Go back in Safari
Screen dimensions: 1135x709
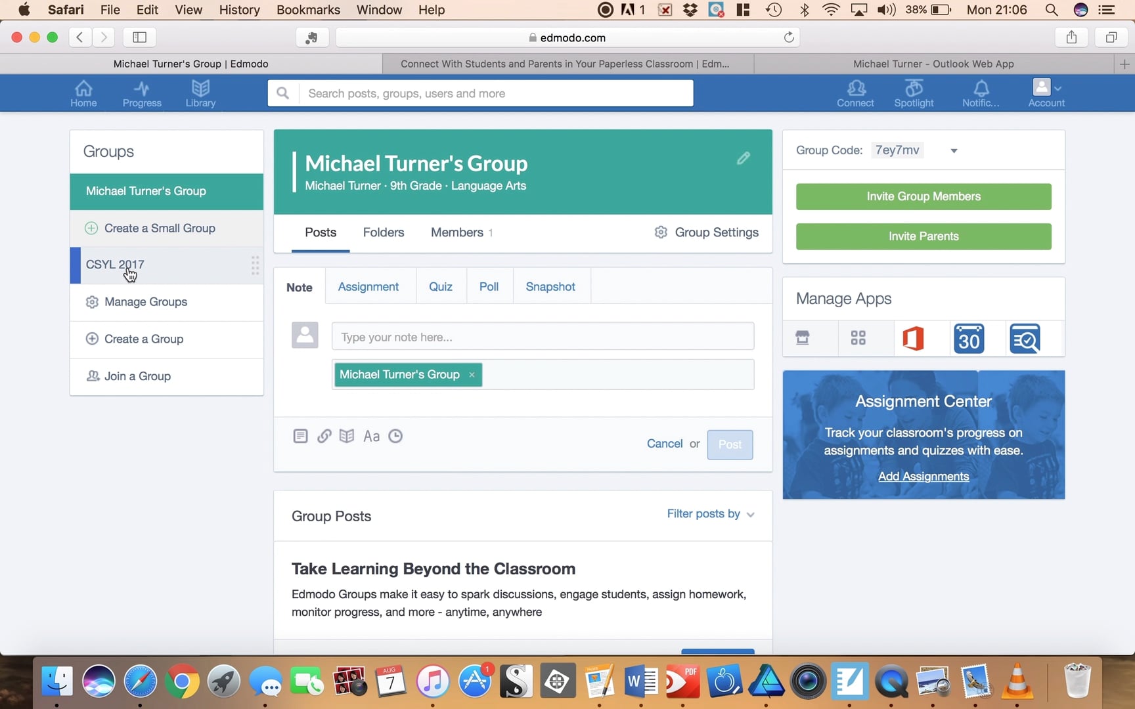(x=79, y=37)
